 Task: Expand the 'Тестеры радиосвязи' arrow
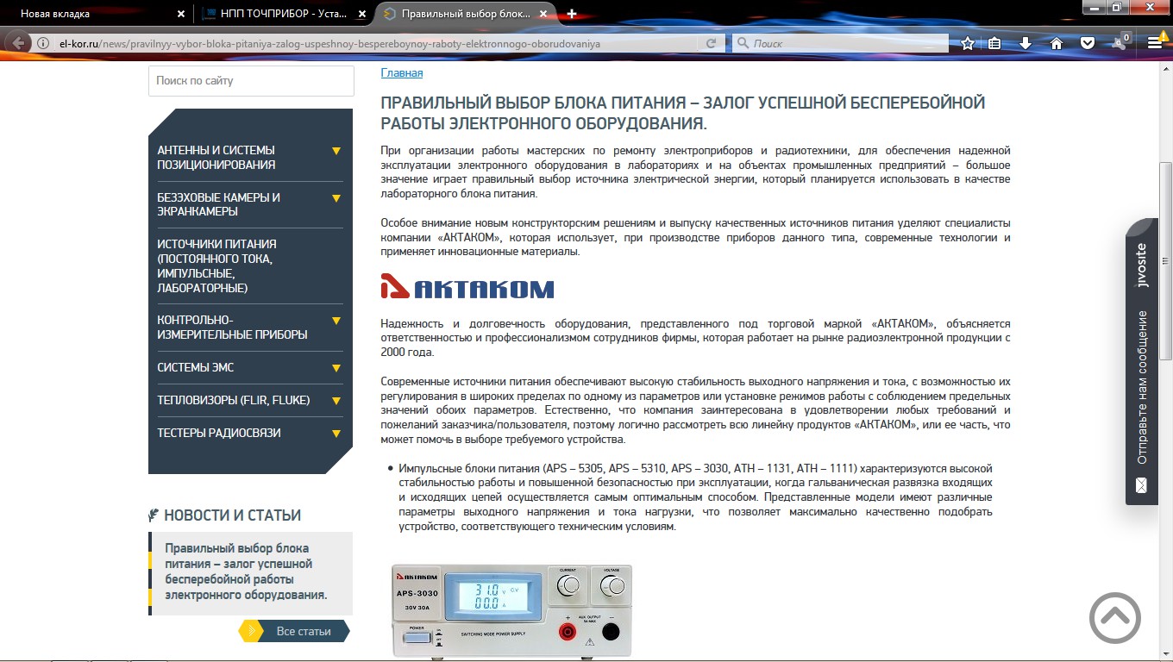pyautogui.click(x=336, y=434)
